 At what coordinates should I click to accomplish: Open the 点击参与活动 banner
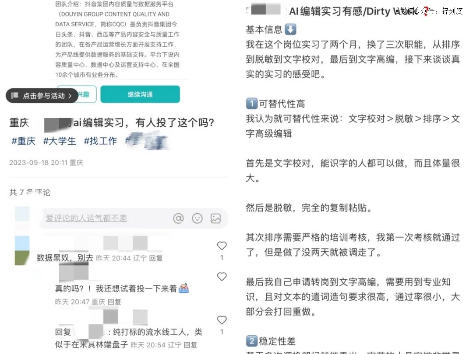(x=42, y=96)
